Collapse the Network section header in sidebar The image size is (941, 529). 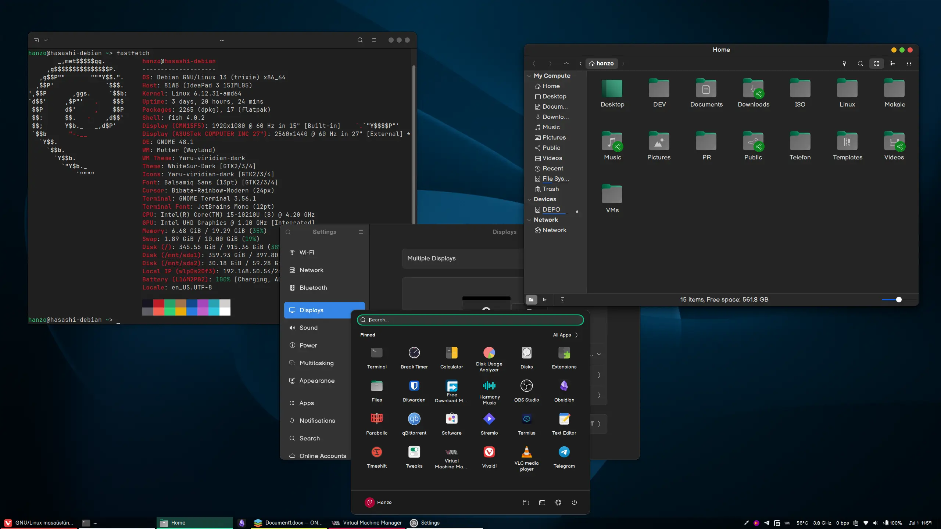529,220
